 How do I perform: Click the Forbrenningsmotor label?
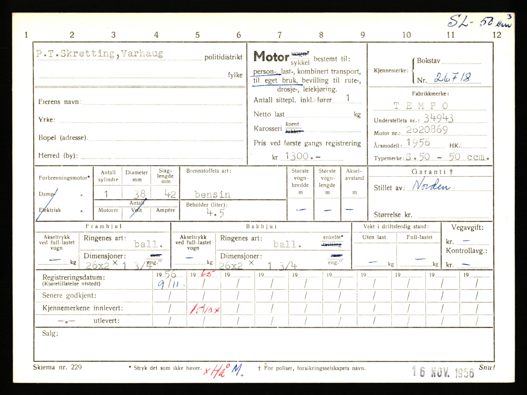64,178
